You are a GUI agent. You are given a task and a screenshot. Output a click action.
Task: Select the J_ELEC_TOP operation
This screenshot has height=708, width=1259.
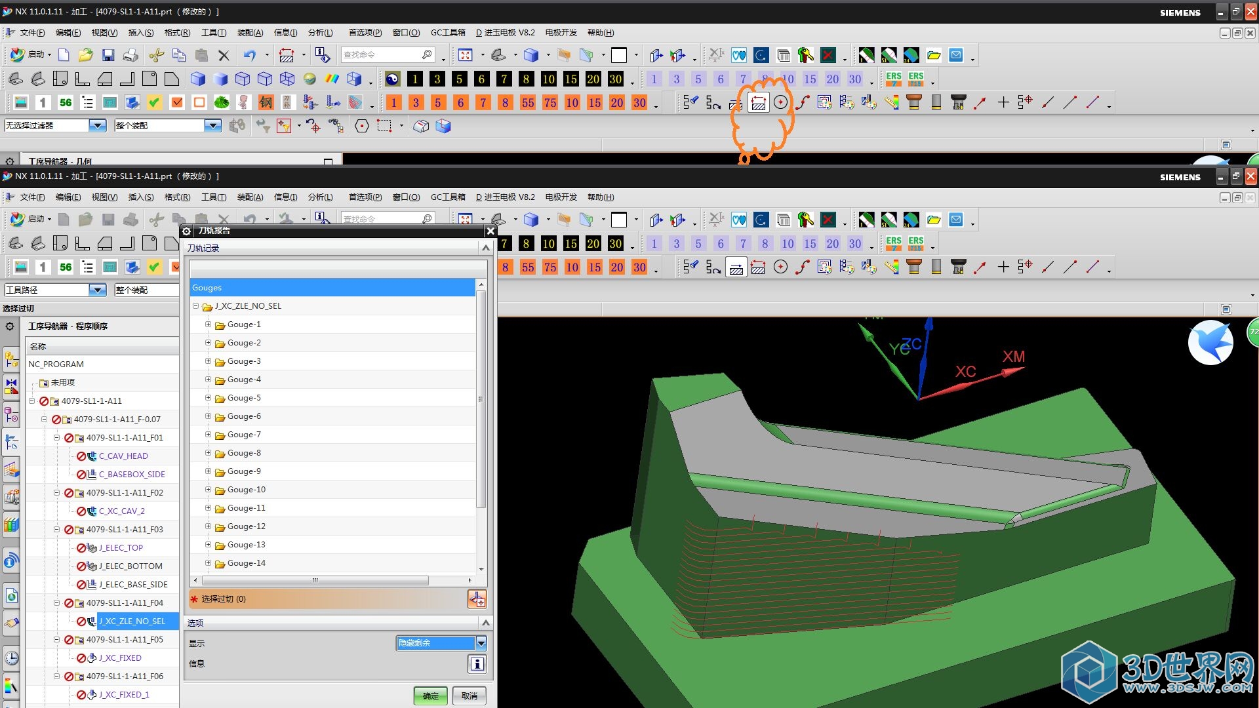121,547
